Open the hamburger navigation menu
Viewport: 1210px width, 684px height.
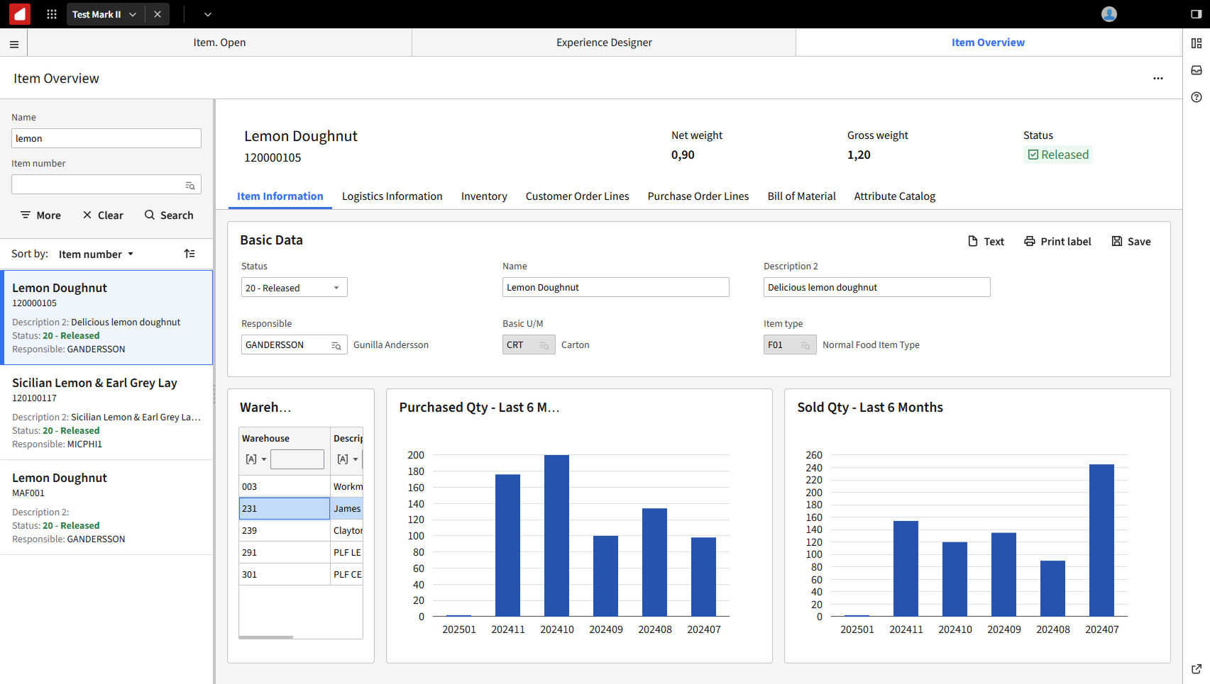(14, 44)
